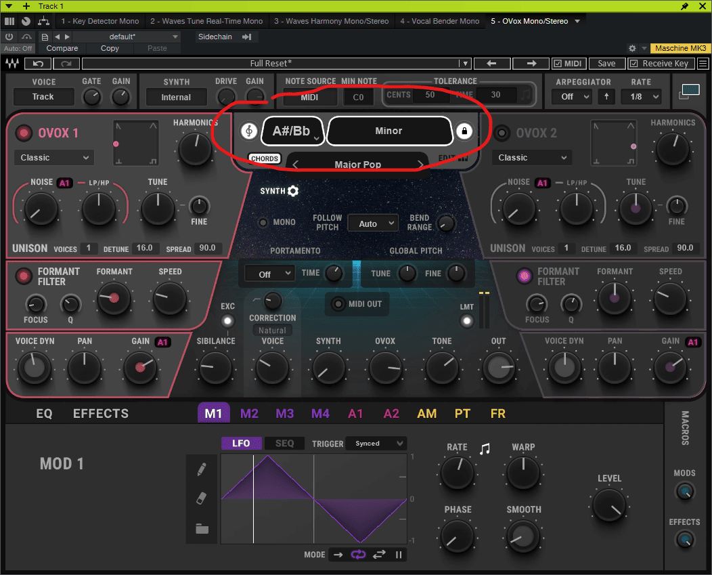
Task: Select the LFO pencil draw tool
Action: tap(202, 469)
